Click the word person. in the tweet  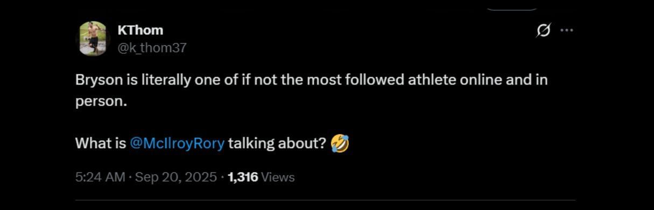click(101, 101)
